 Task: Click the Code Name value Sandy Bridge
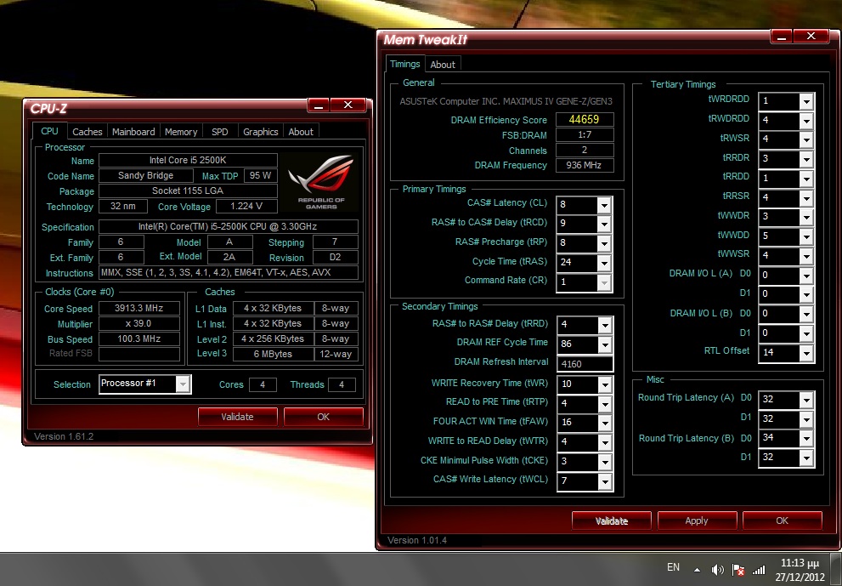pyautogui.click(x=146, y=175)
